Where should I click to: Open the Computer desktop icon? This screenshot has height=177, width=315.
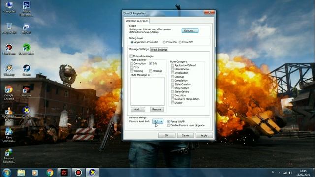click(x=9, y=7)
